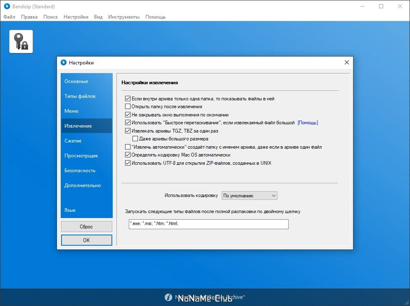Confirm settings with the OK button

point(87,240)
